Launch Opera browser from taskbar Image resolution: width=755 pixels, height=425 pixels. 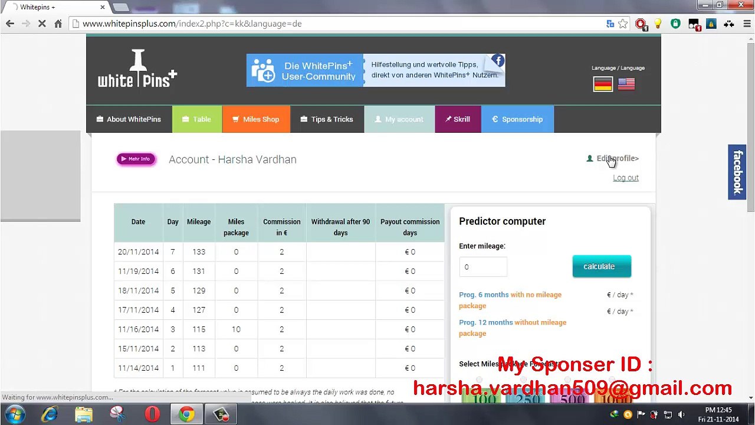point(152,414)
